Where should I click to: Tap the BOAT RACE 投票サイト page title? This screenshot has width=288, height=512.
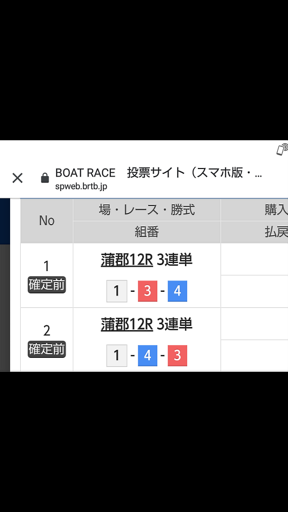[159, 173]
